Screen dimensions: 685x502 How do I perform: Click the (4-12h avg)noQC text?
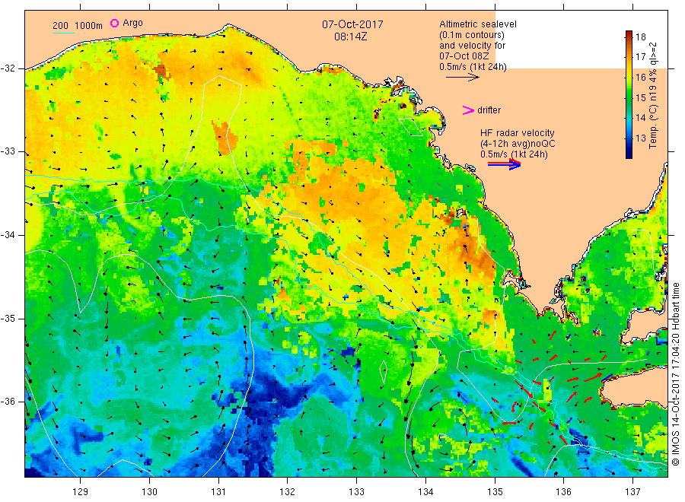[518, 144]
